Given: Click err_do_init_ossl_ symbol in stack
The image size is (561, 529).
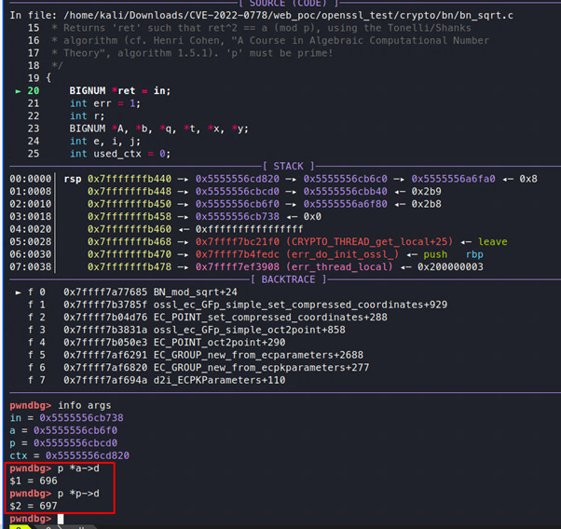Looking at the screenshot, I should pos(342,254).
